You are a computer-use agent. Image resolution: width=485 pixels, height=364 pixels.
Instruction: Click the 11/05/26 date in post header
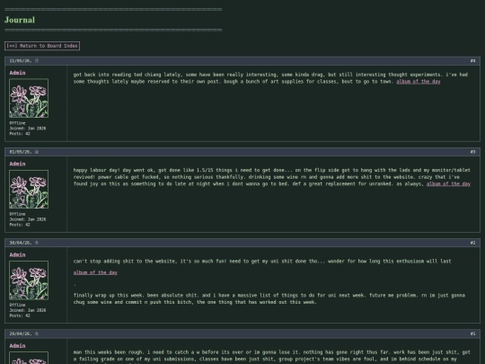click(x=21, y=61)
